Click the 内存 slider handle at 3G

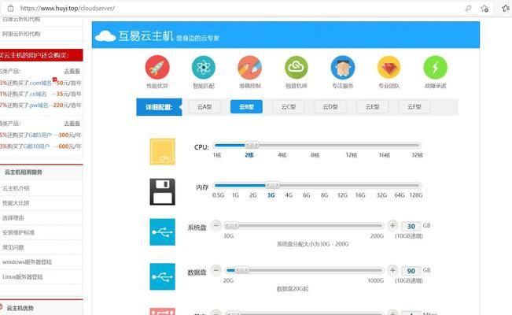coord(272,186)
